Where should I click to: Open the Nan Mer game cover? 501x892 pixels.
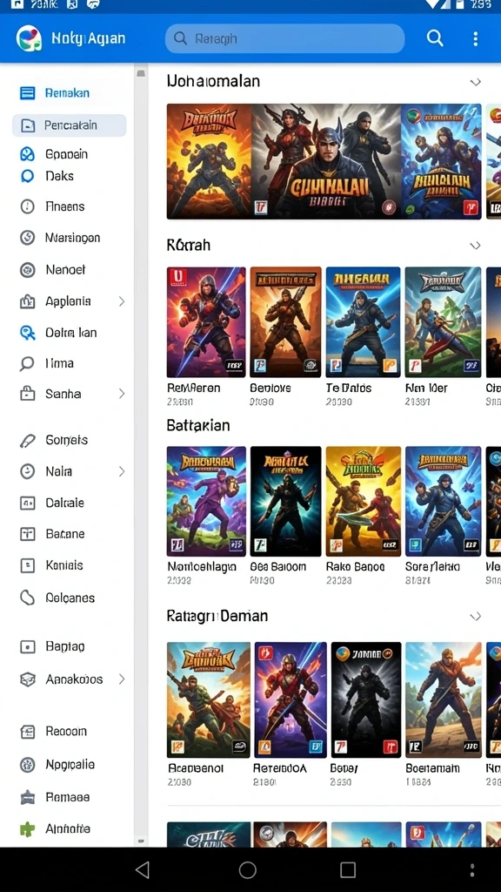point(443,322)
